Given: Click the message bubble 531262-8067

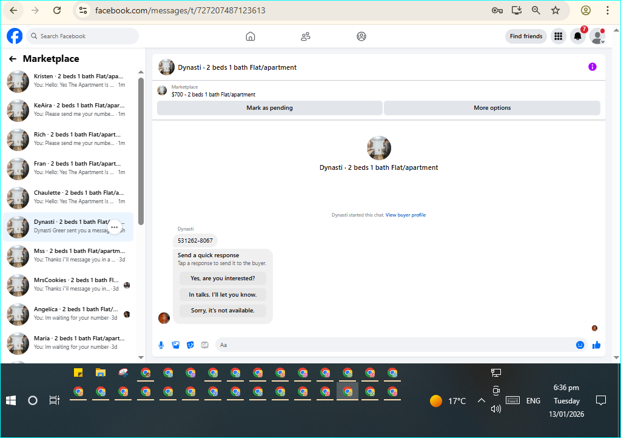Looking at the screenshot, I should 195,240.
